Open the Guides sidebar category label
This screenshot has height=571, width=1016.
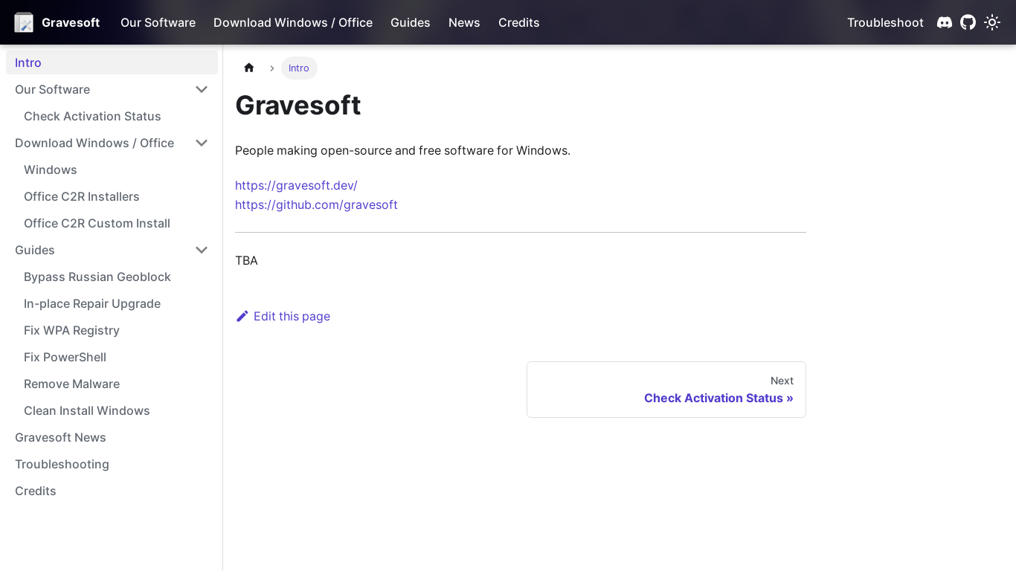[35, 250]
